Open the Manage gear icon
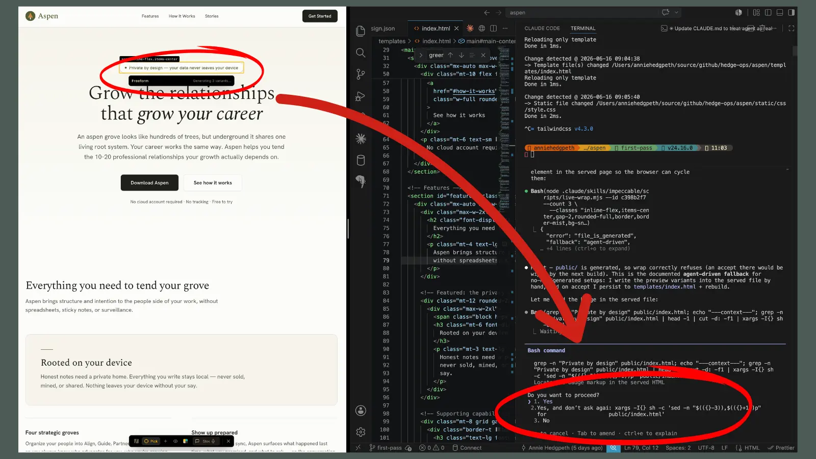 click(x=361, y=432)
